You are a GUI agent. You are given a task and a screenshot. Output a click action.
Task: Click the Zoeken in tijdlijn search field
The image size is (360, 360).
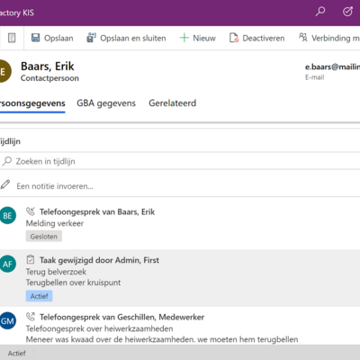[180, 161]
